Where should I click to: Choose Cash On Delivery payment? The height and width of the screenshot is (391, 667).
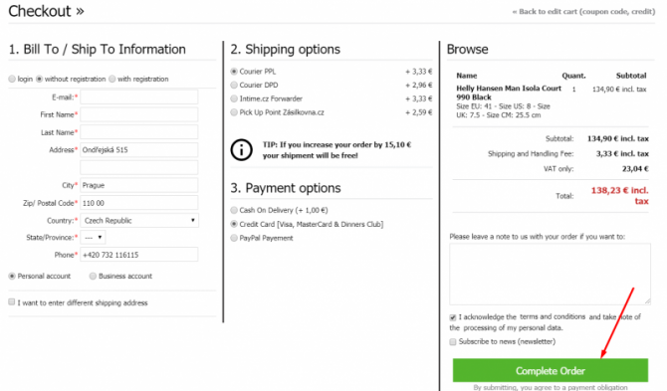point(234,210)
